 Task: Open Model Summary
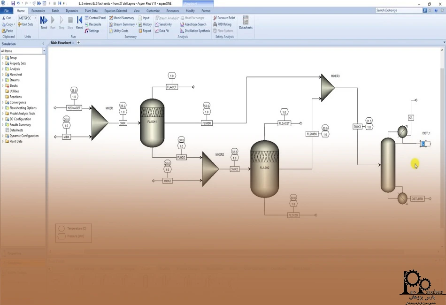(122, 18)
